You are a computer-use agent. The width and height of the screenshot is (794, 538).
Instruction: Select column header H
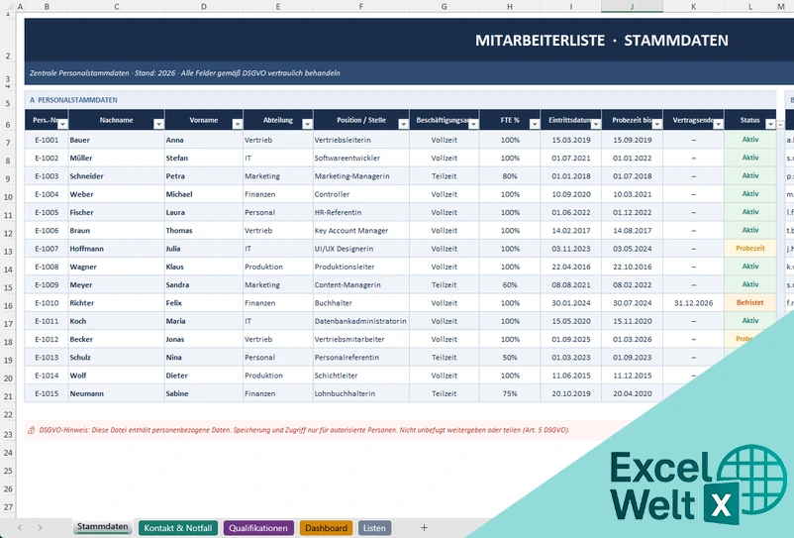point(510,6)
